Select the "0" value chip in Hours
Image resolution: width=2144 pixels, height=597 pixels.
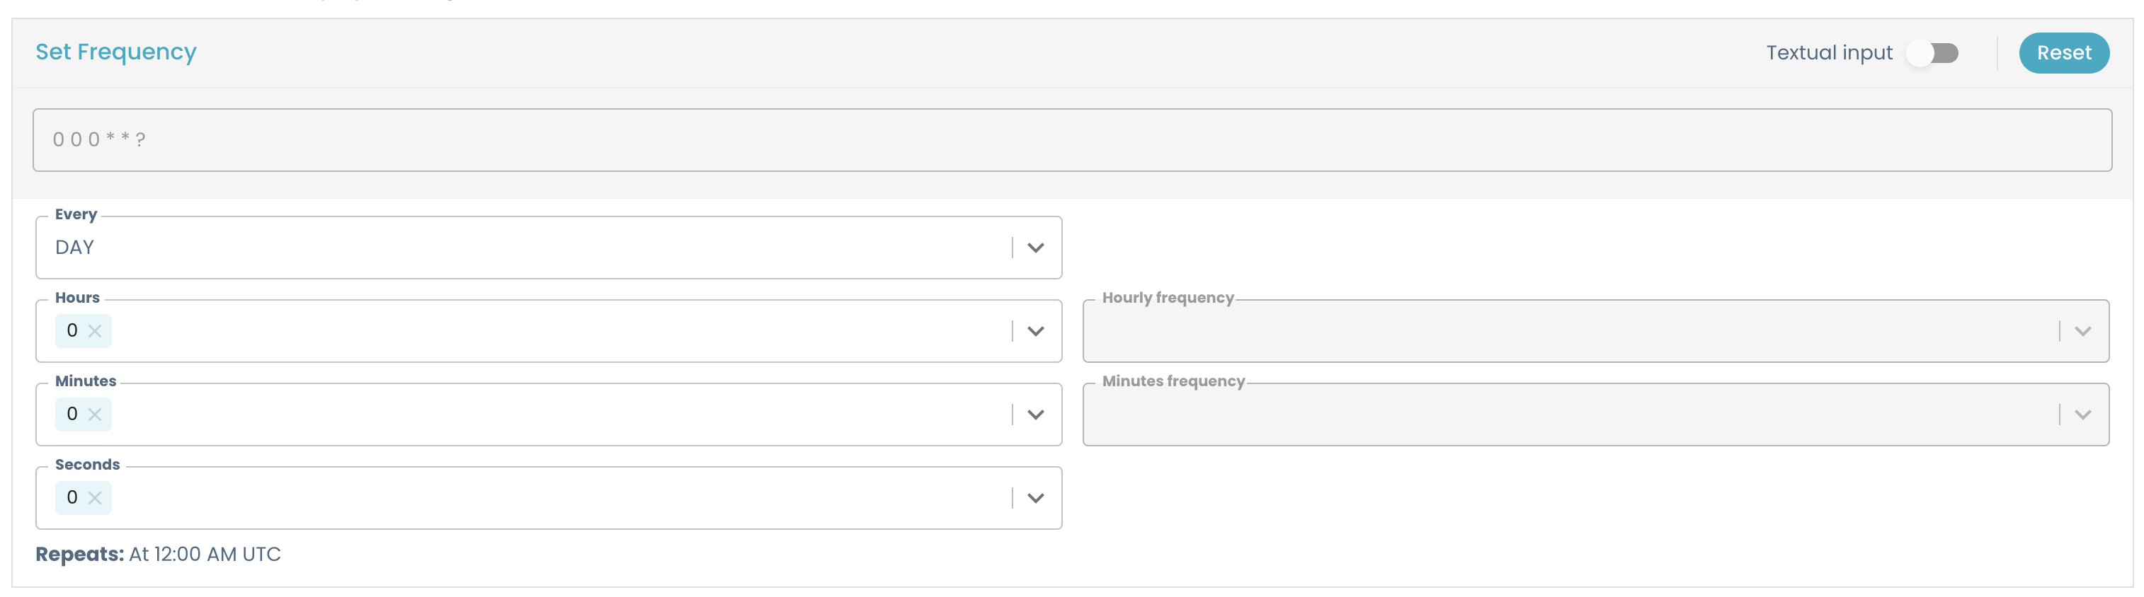coord(72,330)
